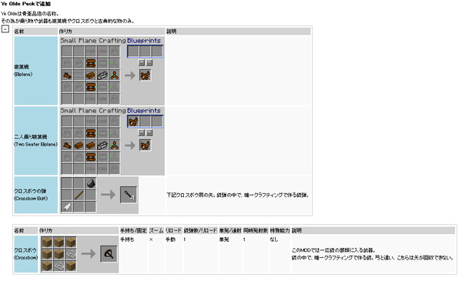Click the Crossbow description text beginning 'このMOD'
Screen dimensions: 462x281
[x=373, y=254]
